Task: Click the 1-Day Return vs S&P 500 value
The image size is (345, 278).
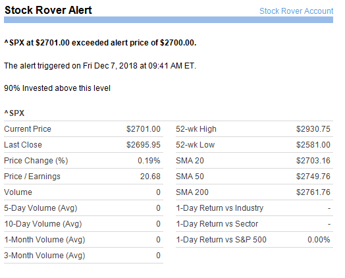Action: click(319, 240)
